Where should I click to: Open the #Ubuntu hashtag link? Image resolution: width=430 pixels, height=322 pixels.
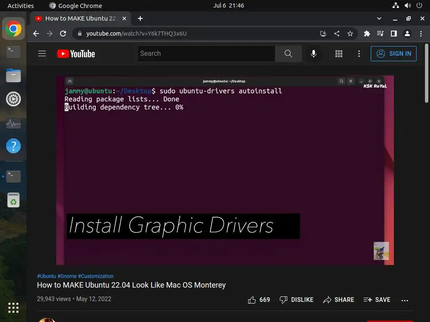click(x=46, y=276)
